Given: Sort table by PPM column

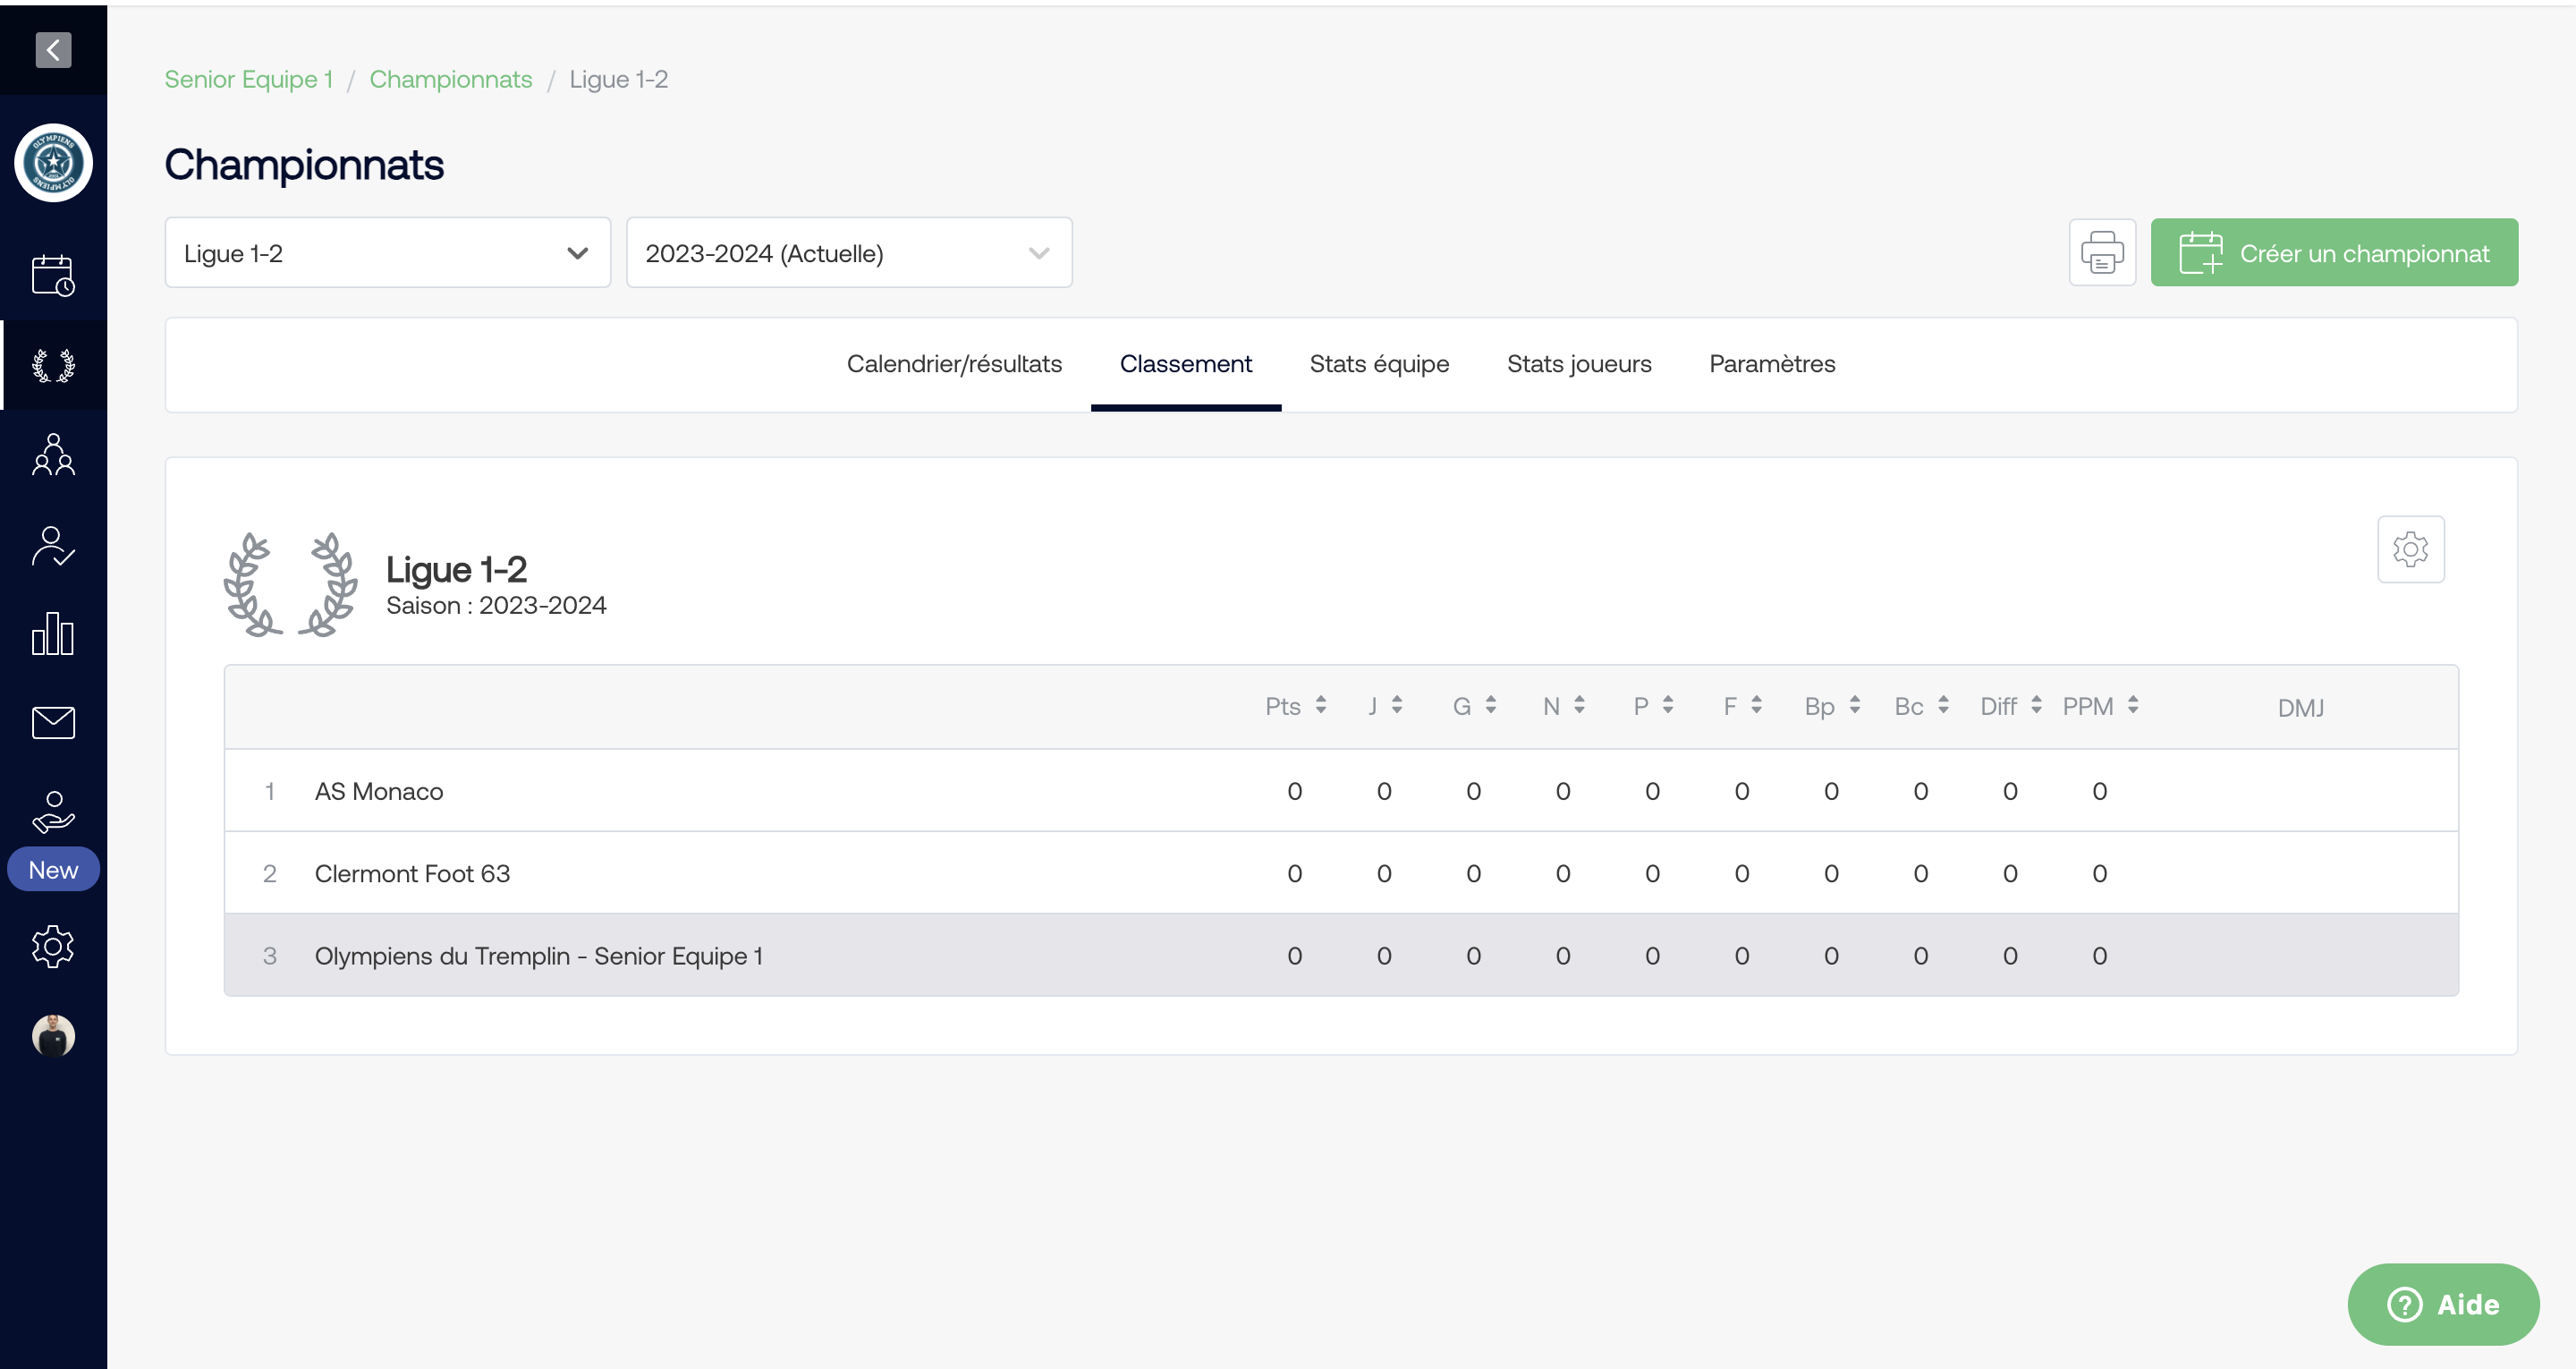Looking at the screenshot, I should coord(2100,705).
